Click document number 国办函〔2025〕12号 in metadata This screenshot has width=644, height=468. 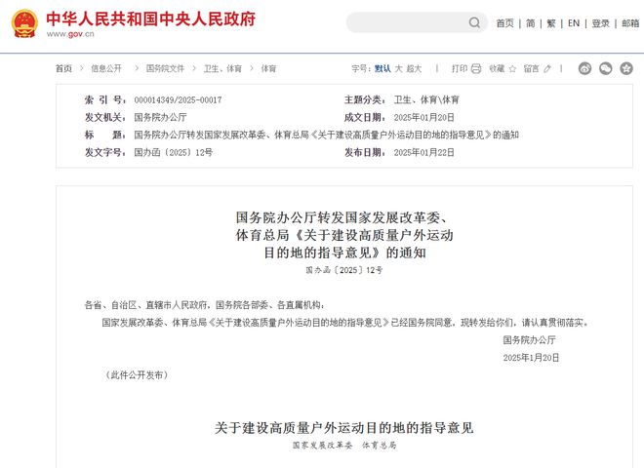(174, 152)
